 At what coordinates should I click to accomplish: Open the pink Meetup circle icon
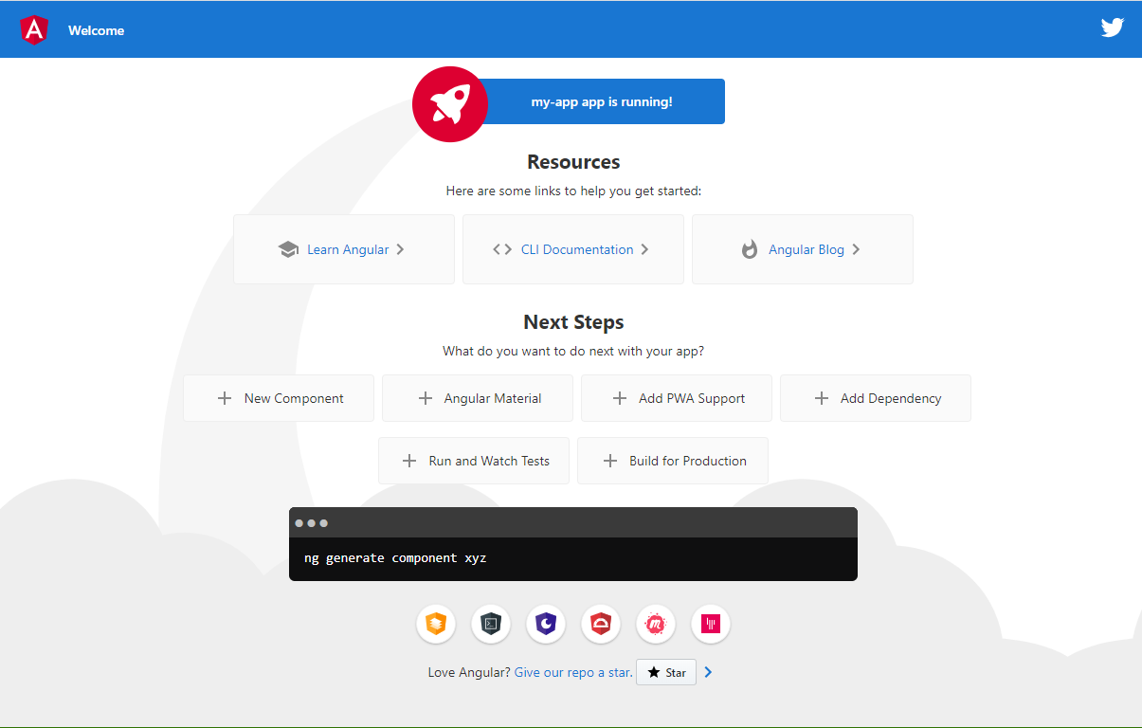coord(656,624)
